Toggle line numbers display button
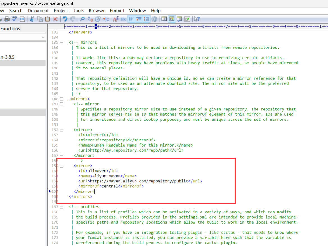 tap(147, 19)
